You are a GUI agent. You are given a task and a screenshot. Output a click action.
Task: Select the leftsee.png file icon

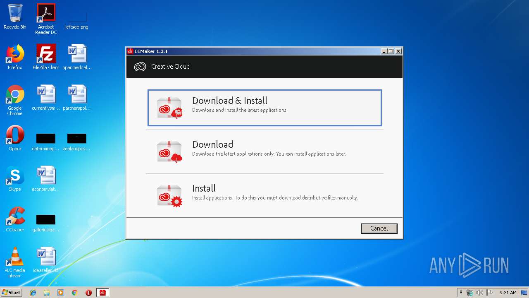[77, 17]
